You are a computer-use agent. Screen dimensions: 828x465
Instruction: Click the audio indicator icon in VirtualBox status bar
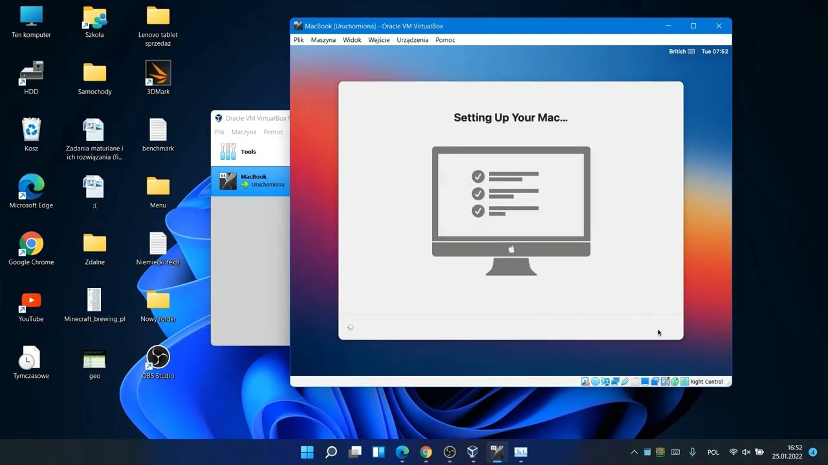605,382
